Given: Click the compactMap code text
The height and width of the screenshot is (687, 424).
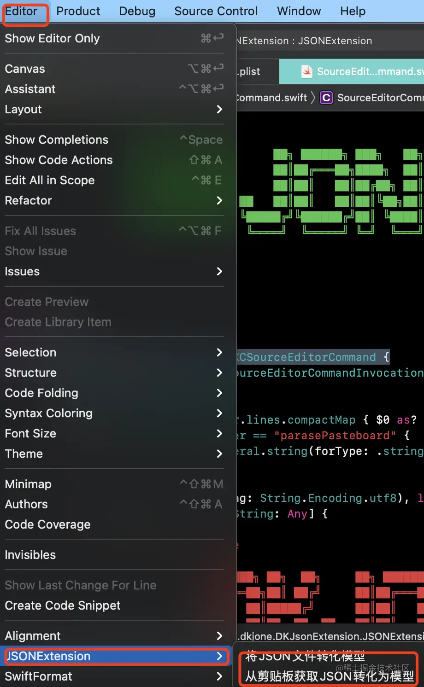Looking at the screenshot, I should click(322, 420).
